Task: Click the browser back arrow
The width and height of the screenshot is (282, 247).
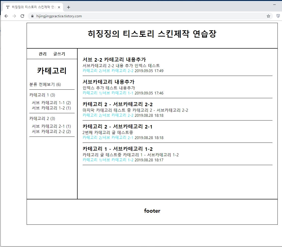Action: coord(6,16)
